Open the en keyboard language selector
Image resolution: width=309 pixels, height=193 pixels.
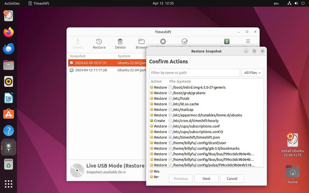click(x=276, y=3)
